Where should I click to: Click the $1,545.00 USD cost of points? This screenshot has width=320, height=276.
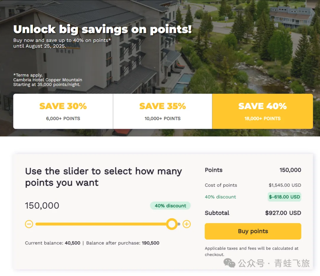[x=285, y=185]
